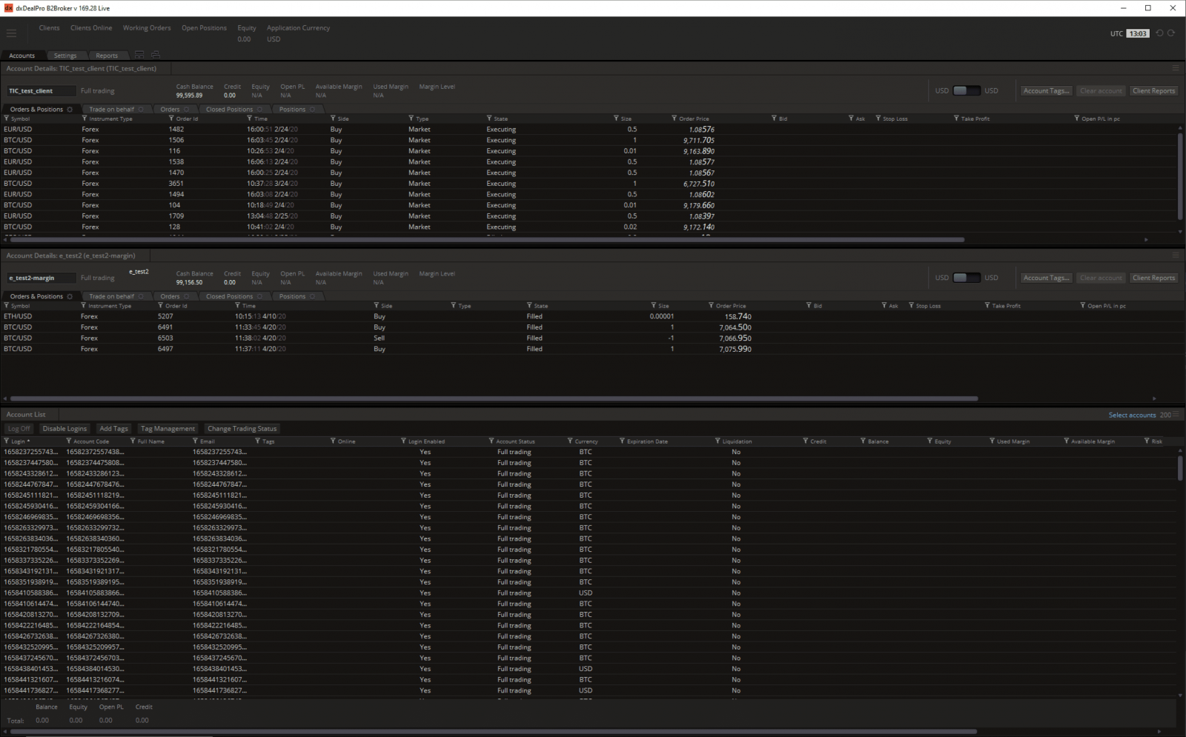This screenshot has height=737, width=1186.
Task: Click filter icon on top Symbol column
Action: (x=7, y=119)
